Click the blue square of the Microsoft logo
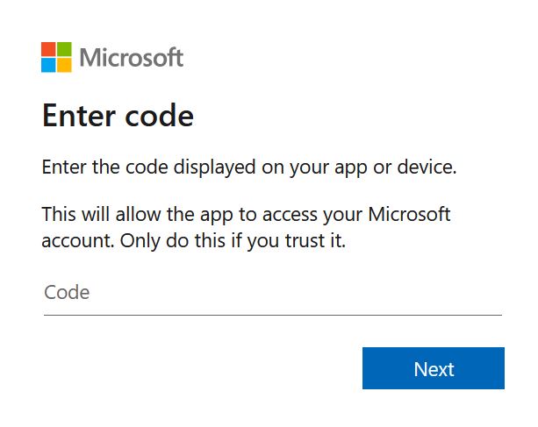538x427 pixels. tap(48, 65)
